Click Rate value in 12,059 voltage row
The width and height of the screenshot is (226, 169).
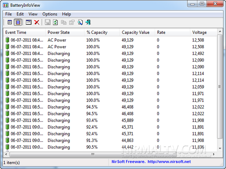158,87
